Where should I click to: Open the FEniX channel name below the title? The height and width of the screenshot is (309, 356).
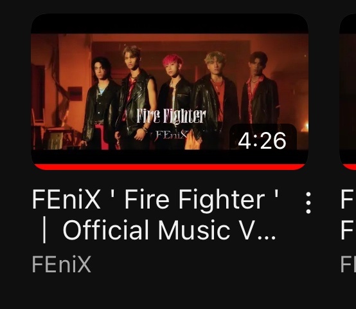point(62,264)
